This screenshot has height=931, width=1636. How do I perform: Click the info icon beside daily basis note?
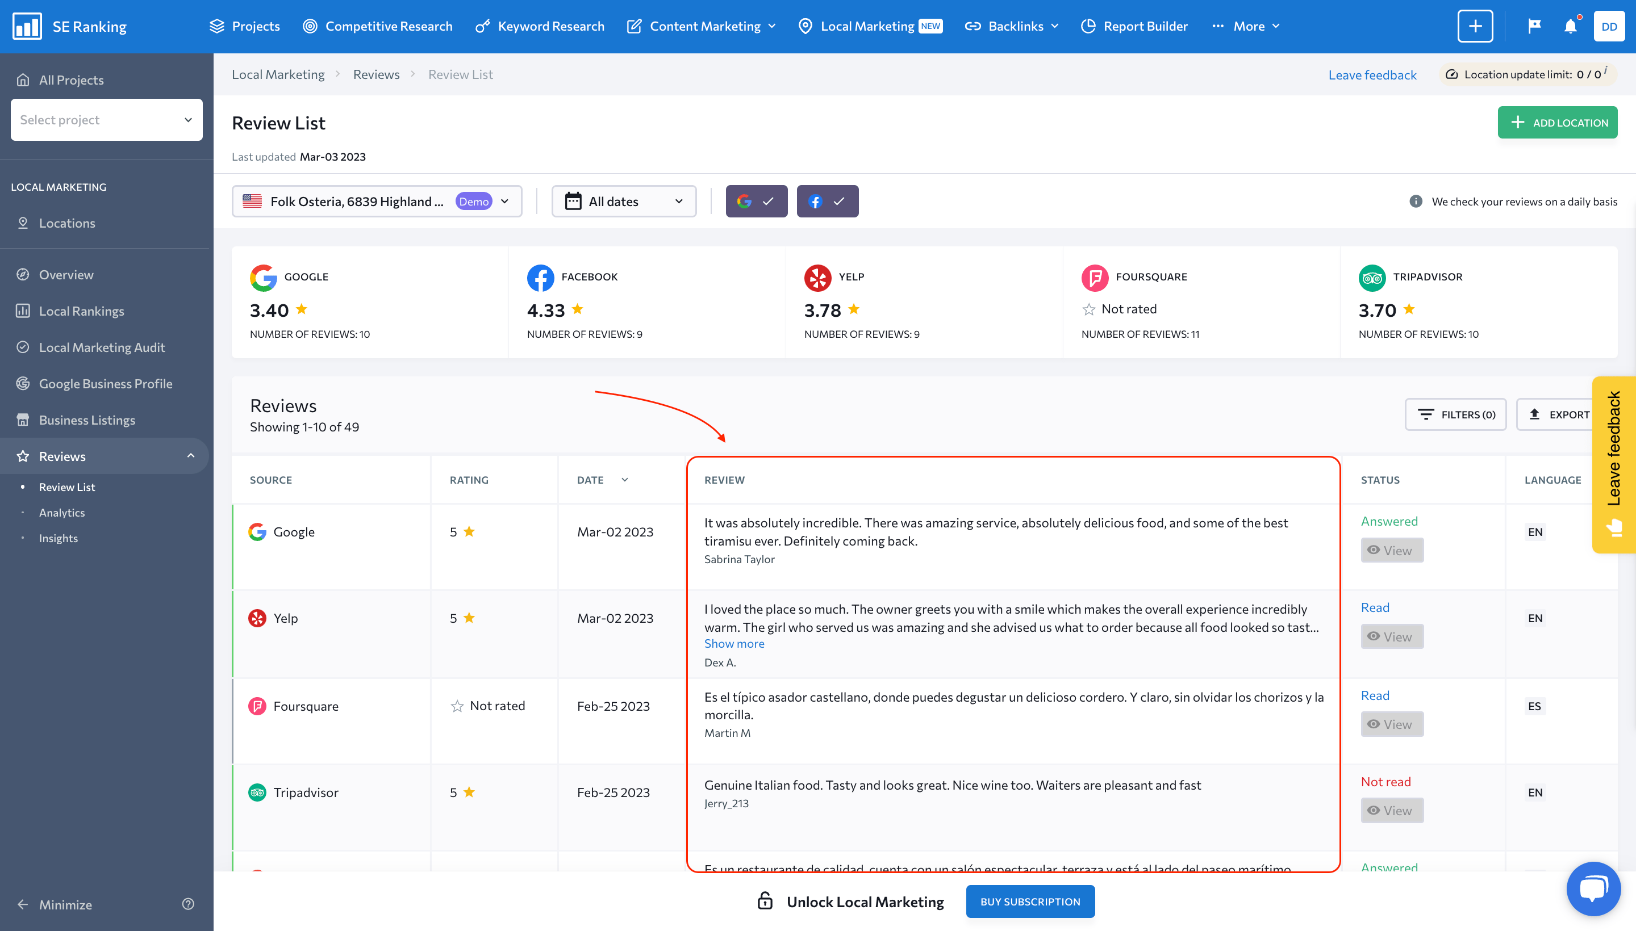1416,202
